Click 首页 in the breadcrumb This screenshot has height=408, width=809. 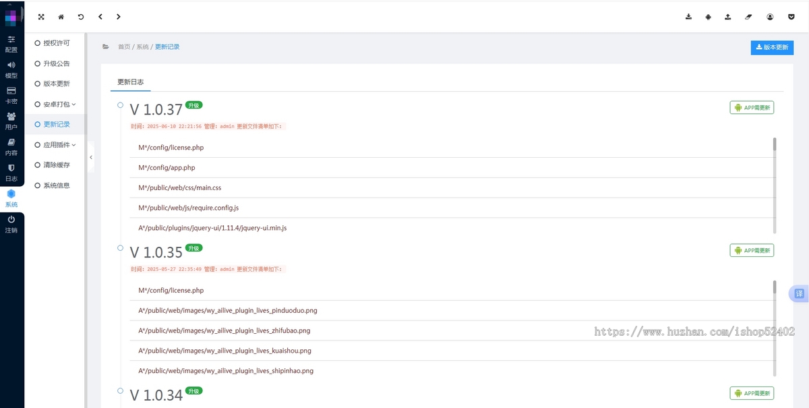pos(124,47)
